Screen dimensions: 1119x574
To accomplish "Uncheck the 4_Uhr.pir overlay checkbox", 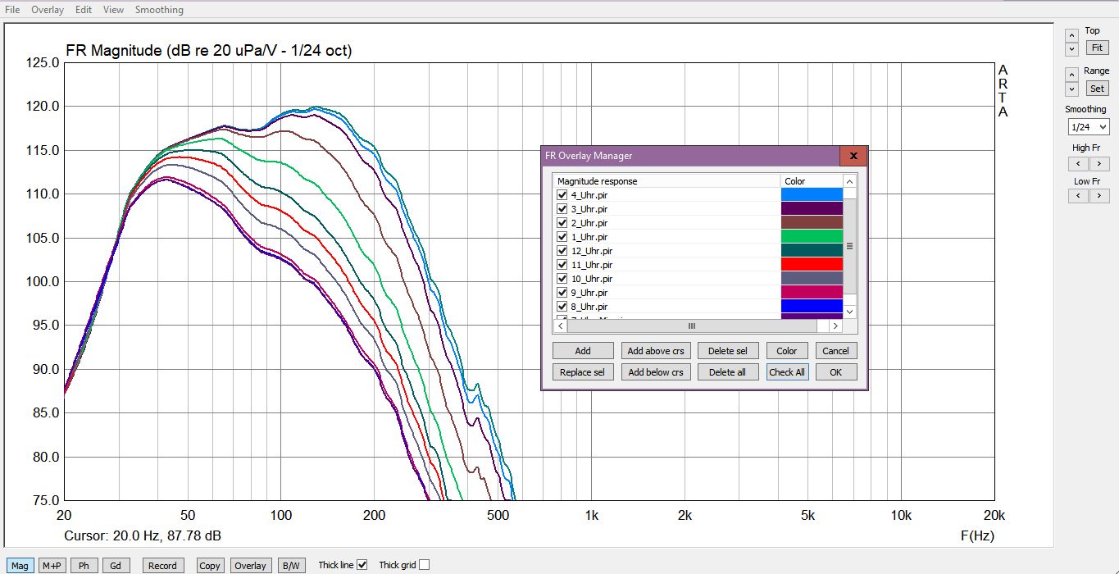I will click(562, 195).
